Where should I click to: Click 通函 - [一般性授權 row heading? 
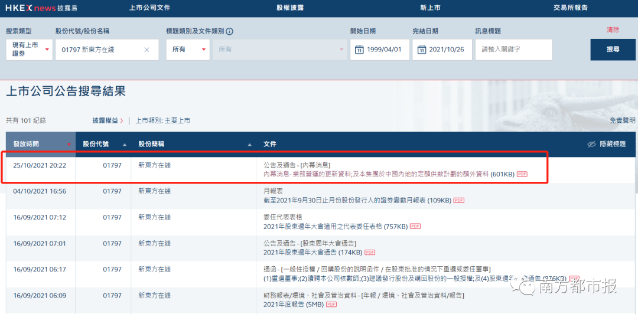pyautogui.click(x=377, y=269)
